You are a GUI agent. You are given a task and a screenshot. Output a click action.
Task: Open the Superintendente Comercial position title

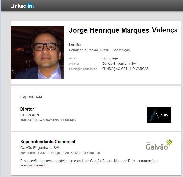pyautogui.click(x=48, y=142)
